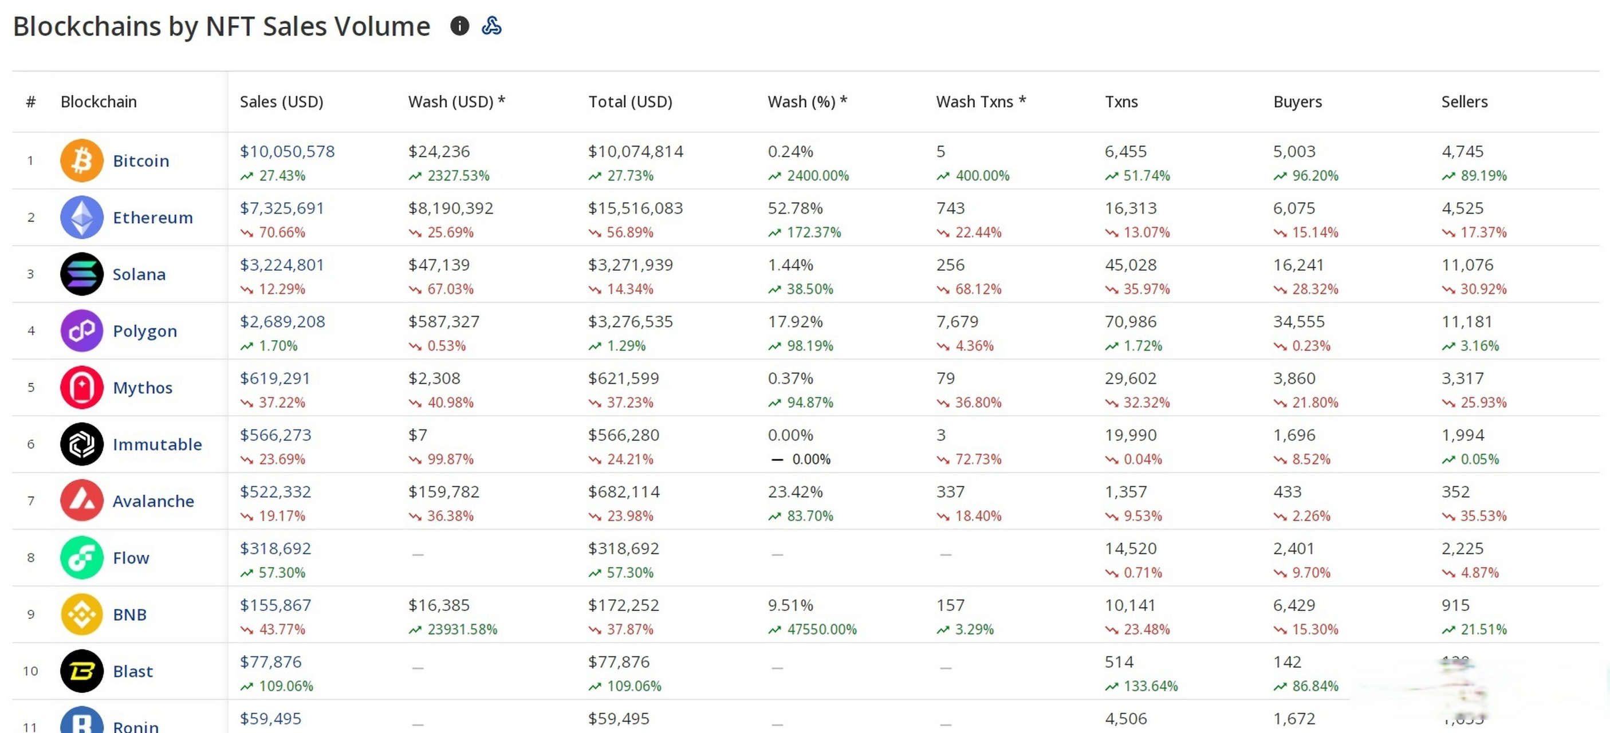Click BNB sales value $155,867

tap(275, 605)
